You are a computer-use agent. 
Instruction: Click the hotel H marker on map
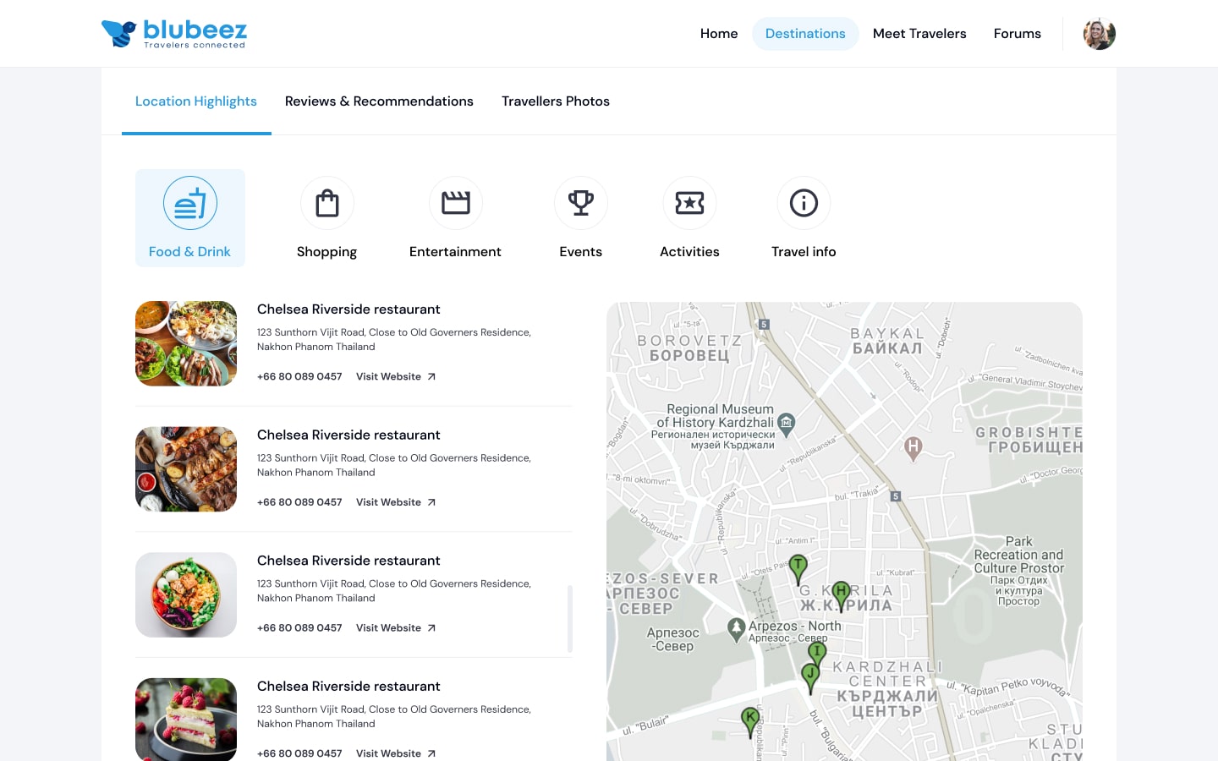913,448
